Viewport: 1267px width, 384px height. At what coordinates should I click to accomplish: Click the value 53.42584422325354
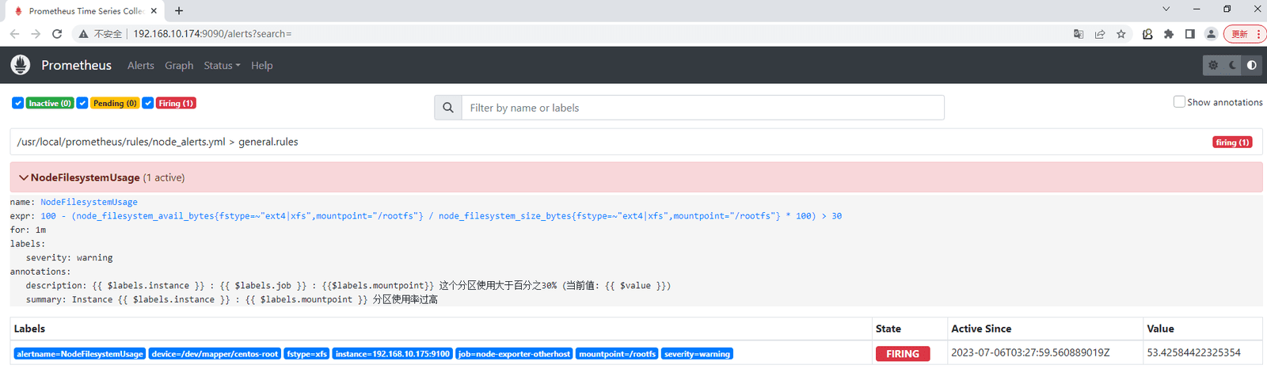pyautogui.click(x=1194, y=353)
